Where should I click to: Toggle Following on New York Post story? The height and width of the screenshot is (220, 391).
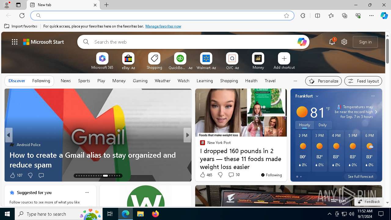[x=271, y=175]
